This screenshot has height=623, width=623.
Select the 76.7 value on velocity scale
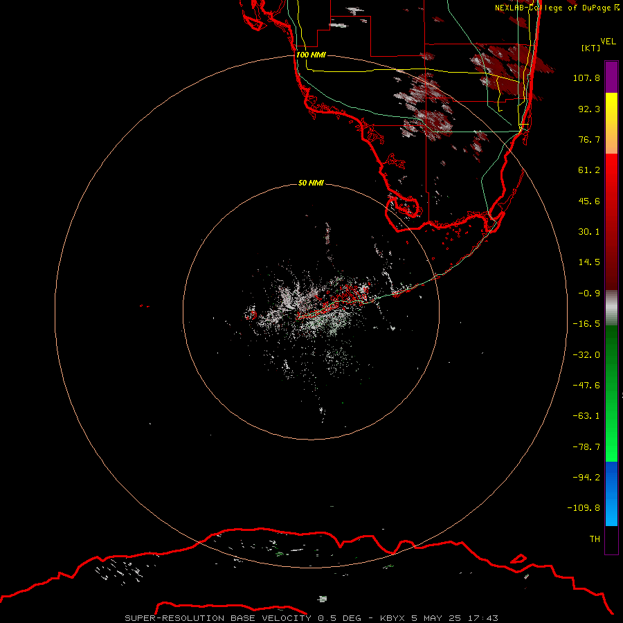589,139
